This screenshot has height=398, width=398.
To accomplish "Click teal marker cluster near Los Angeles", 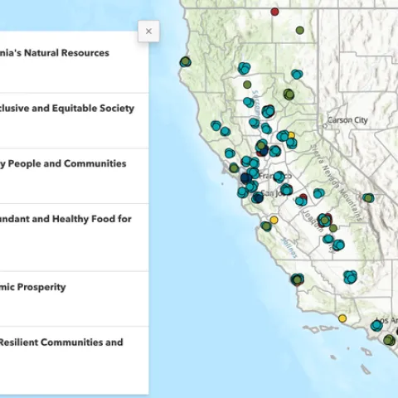I will (376, 326).
